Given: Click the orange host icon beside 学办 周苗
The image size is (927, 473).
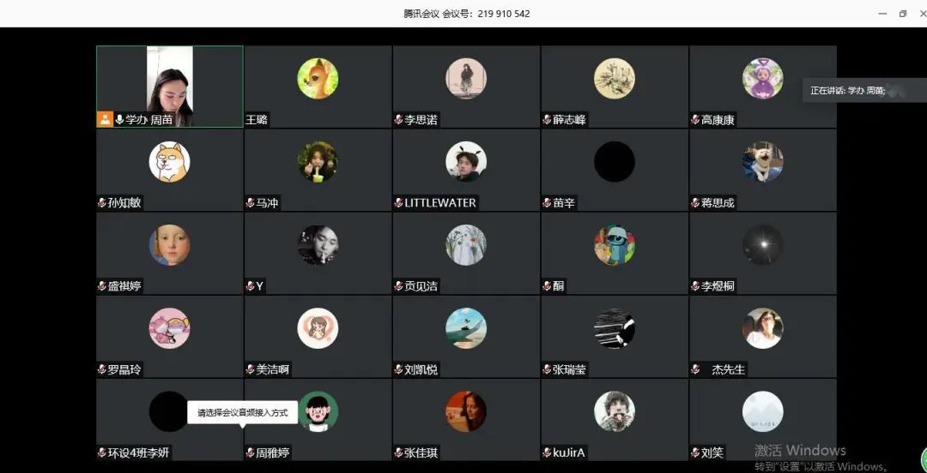Looking at the screenshot, I should click(105, 120).
